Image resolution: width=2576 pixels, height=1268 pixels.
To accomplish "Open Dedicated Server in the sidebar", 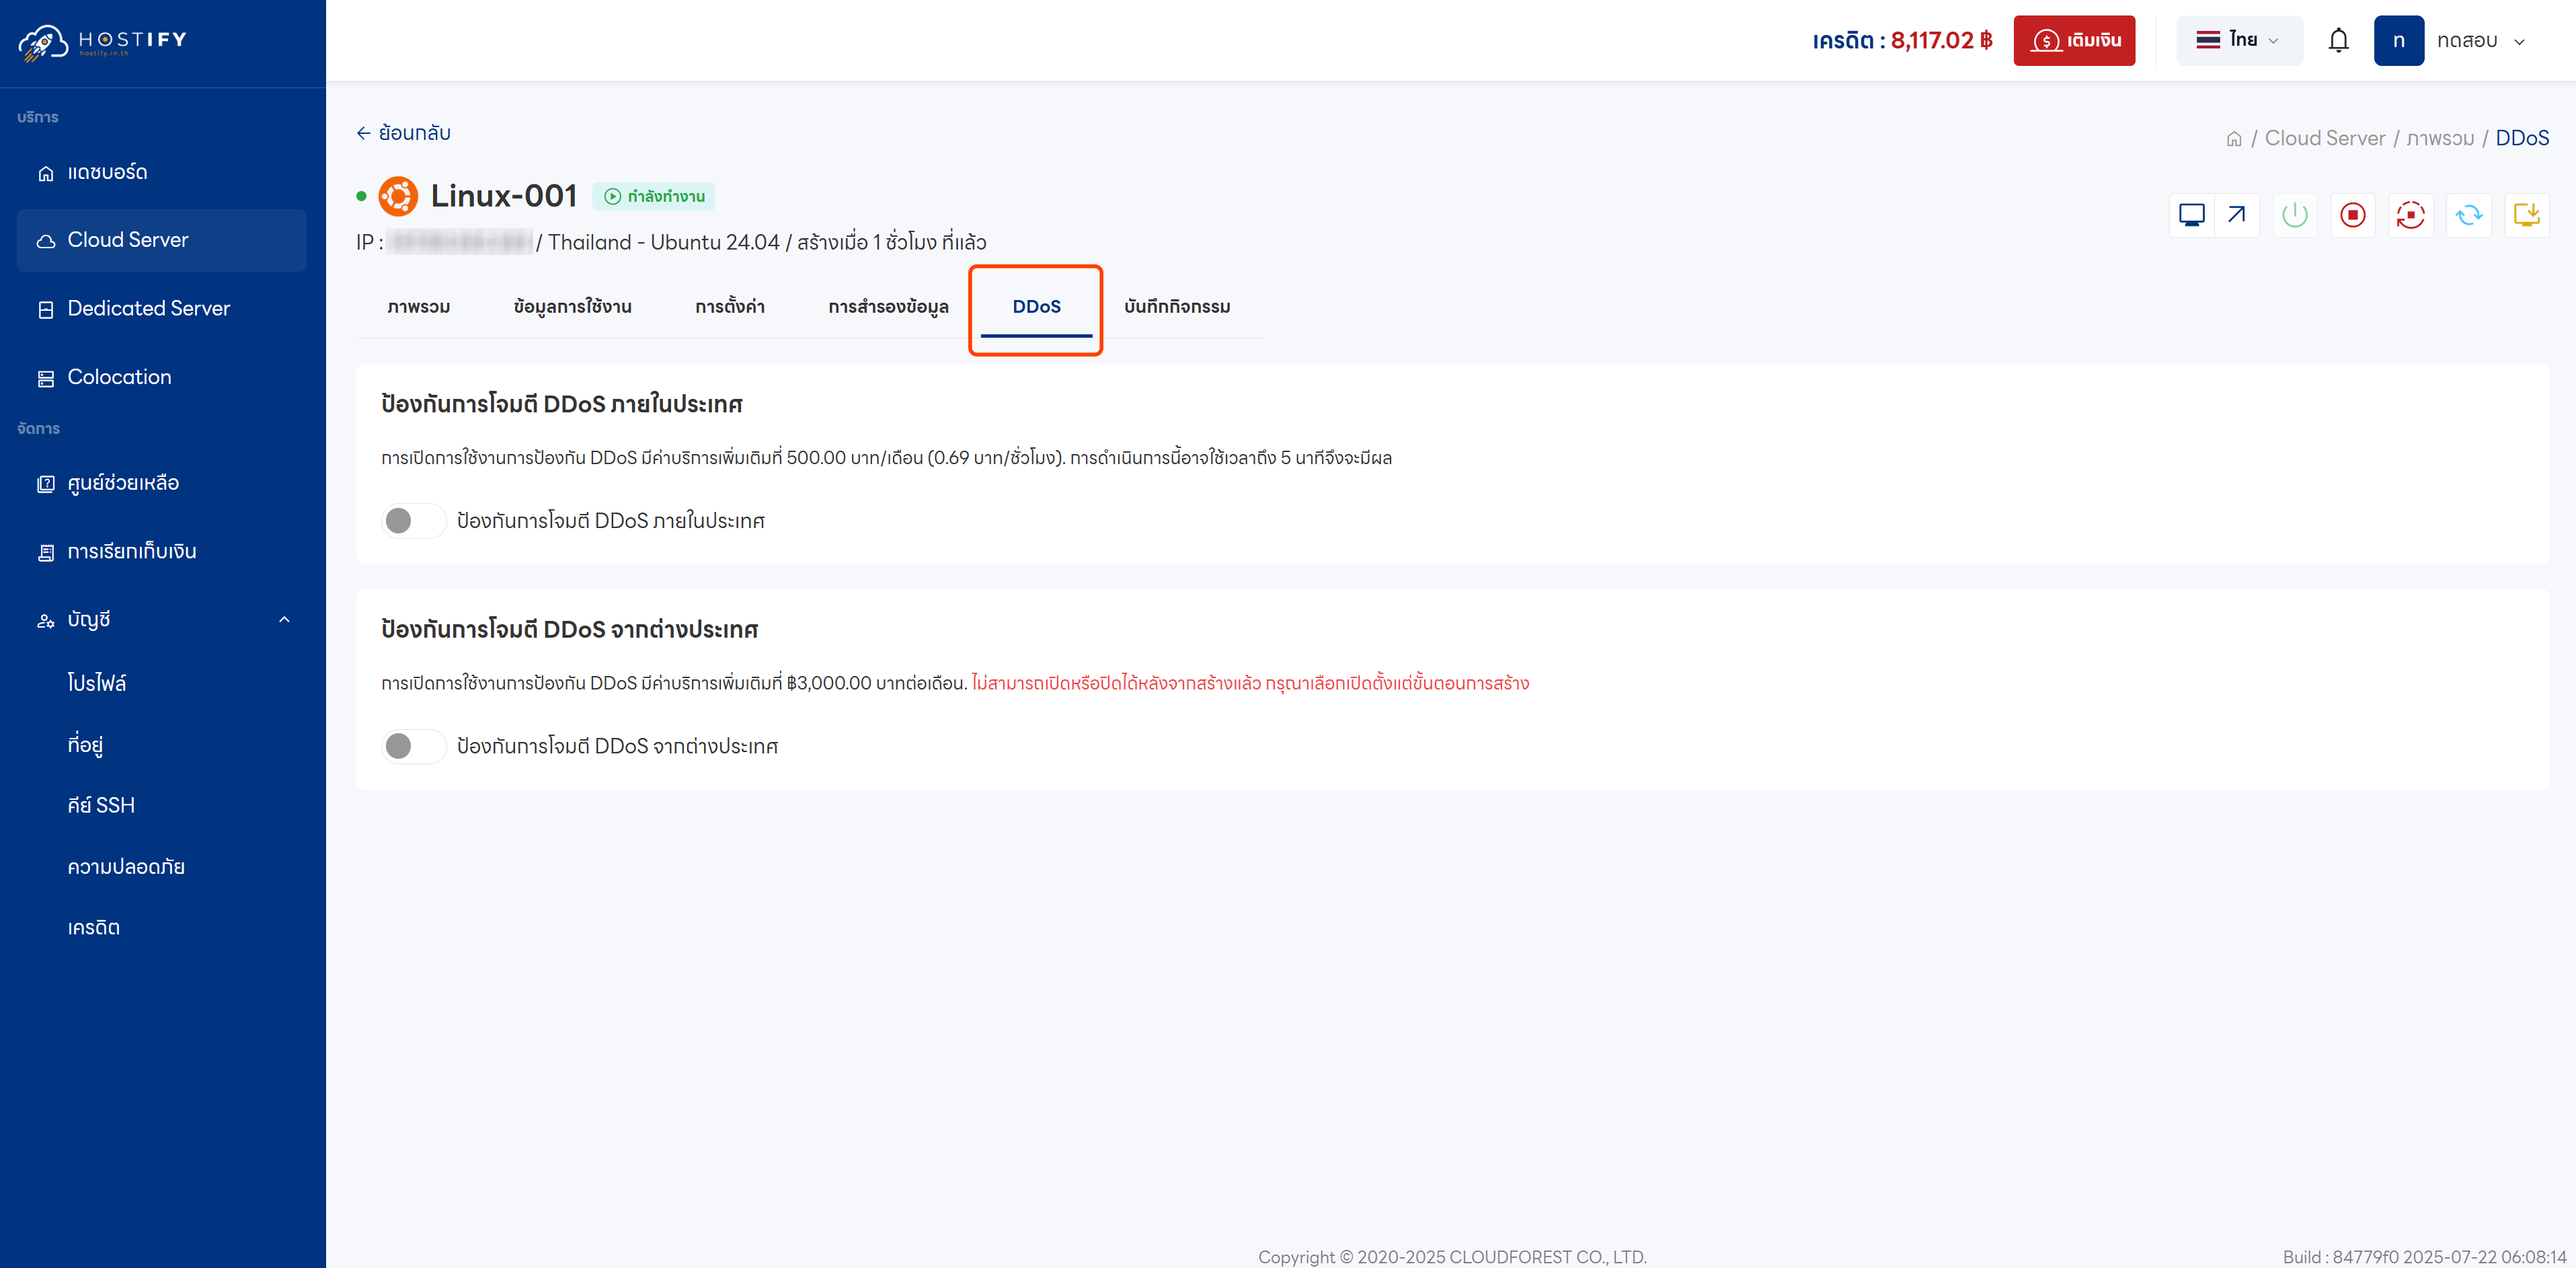I will tap(148, 308).
